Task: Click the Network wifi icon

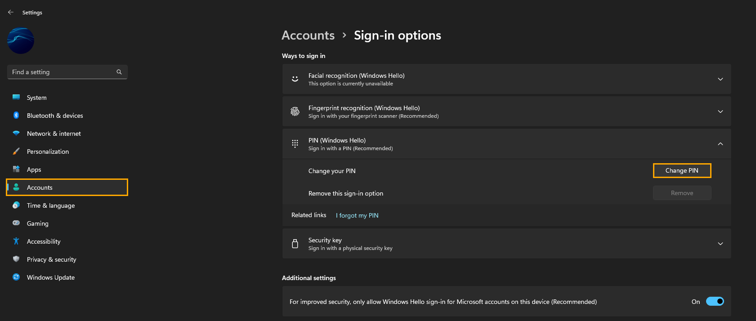Action: tap(16, 133)
